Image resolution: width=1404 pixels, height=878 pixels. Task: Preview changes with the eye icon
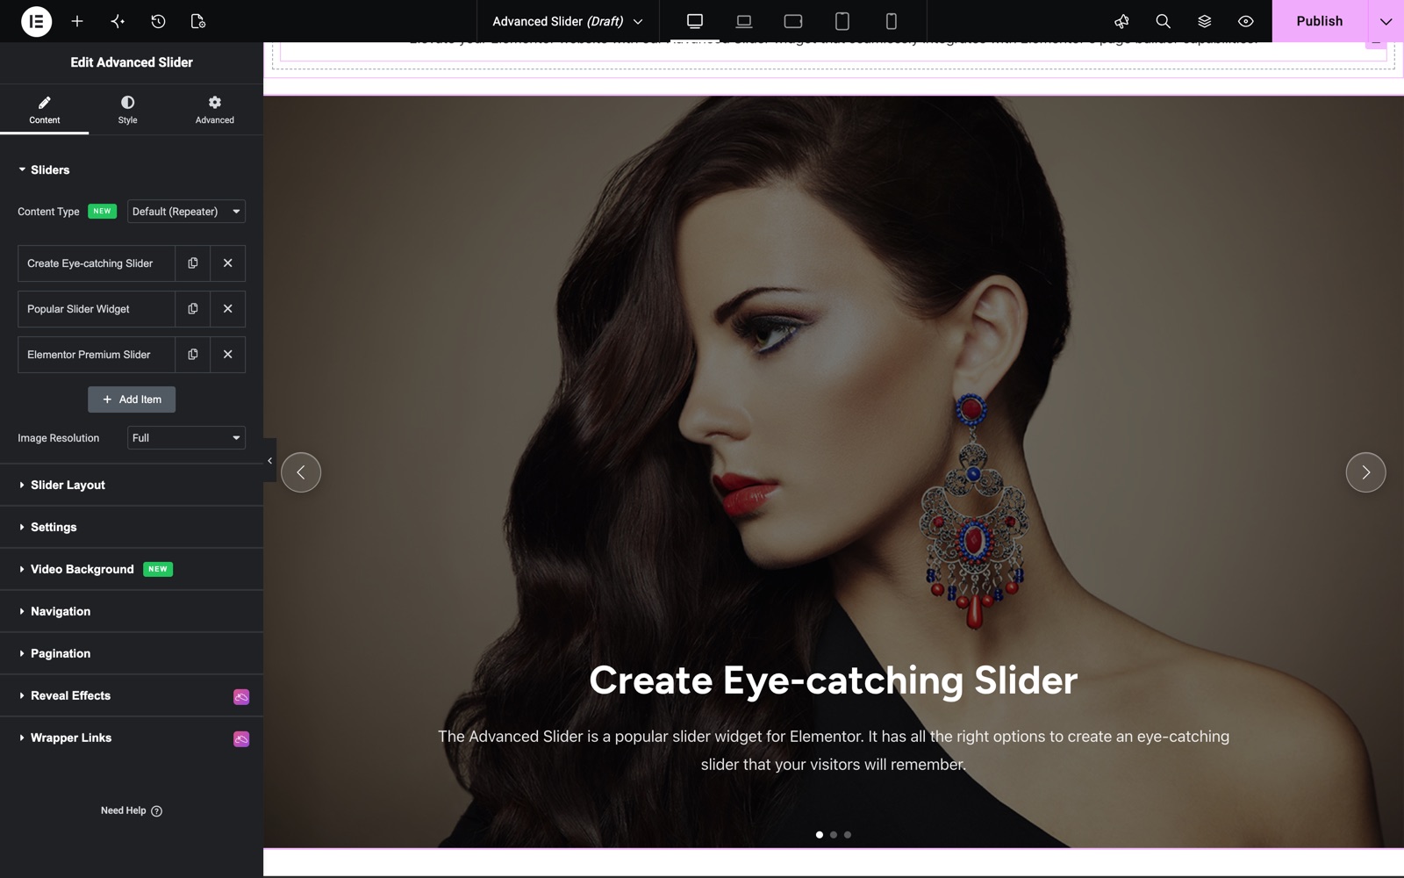click(x=1245, y=21)
